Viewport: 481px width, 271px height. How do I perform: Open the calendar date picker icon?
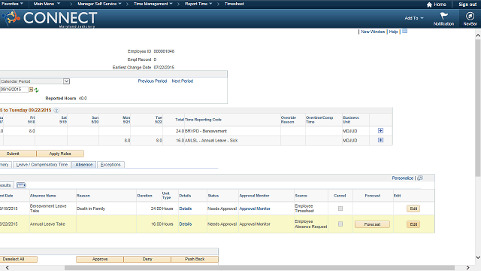31,90
